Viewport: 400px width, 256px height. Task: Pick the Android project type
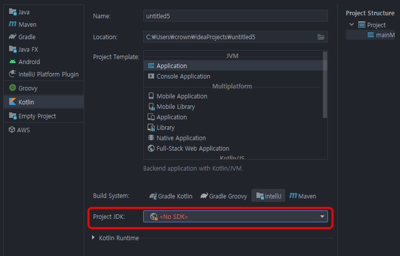(x=44, y=62)
